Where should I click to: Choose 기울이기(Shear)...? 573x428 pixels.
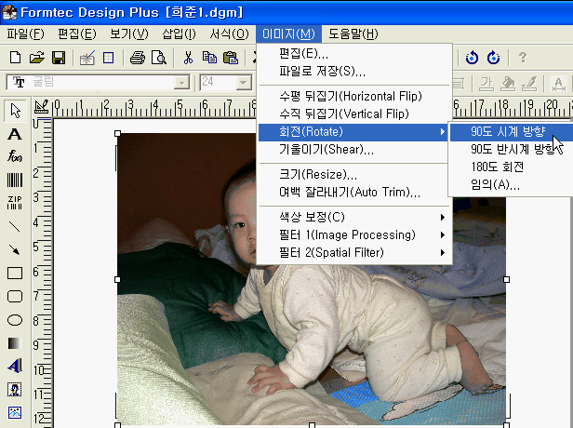tap(353, 150)
